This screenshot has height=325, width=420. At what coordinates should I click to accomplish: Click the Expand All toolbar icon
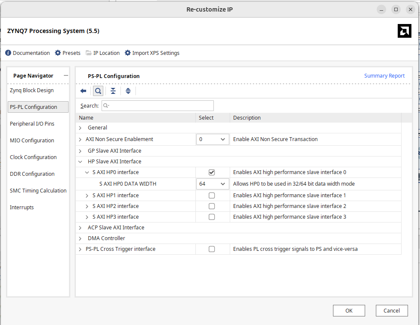click(x=128, y=91)
